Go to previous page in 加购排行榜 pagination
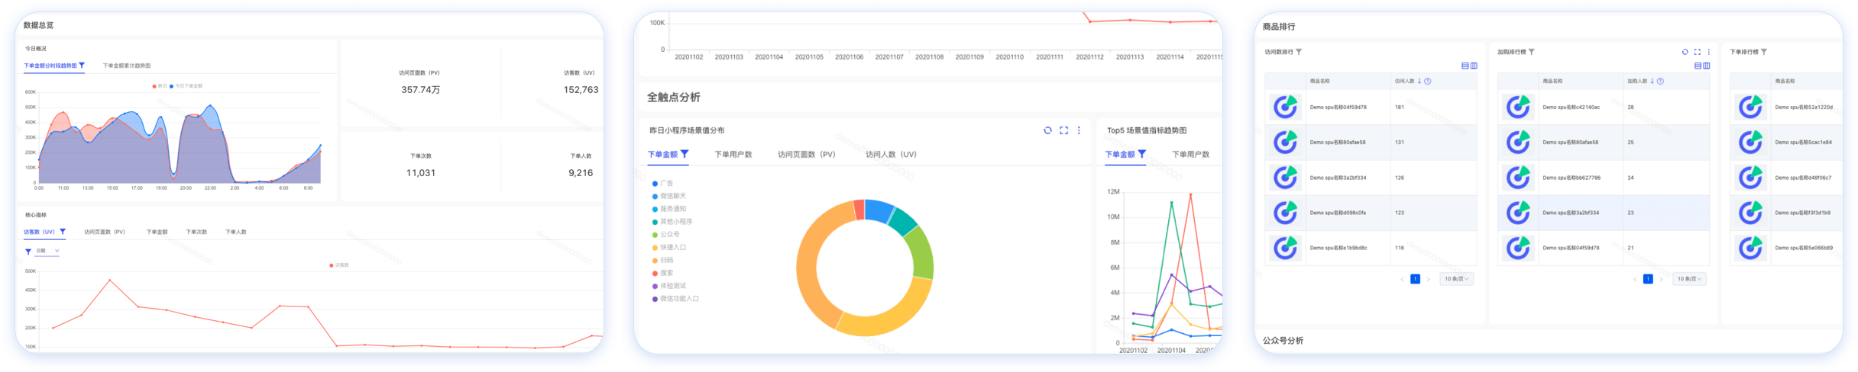Screen dimensions: 1858x372 coord(1635,279)
